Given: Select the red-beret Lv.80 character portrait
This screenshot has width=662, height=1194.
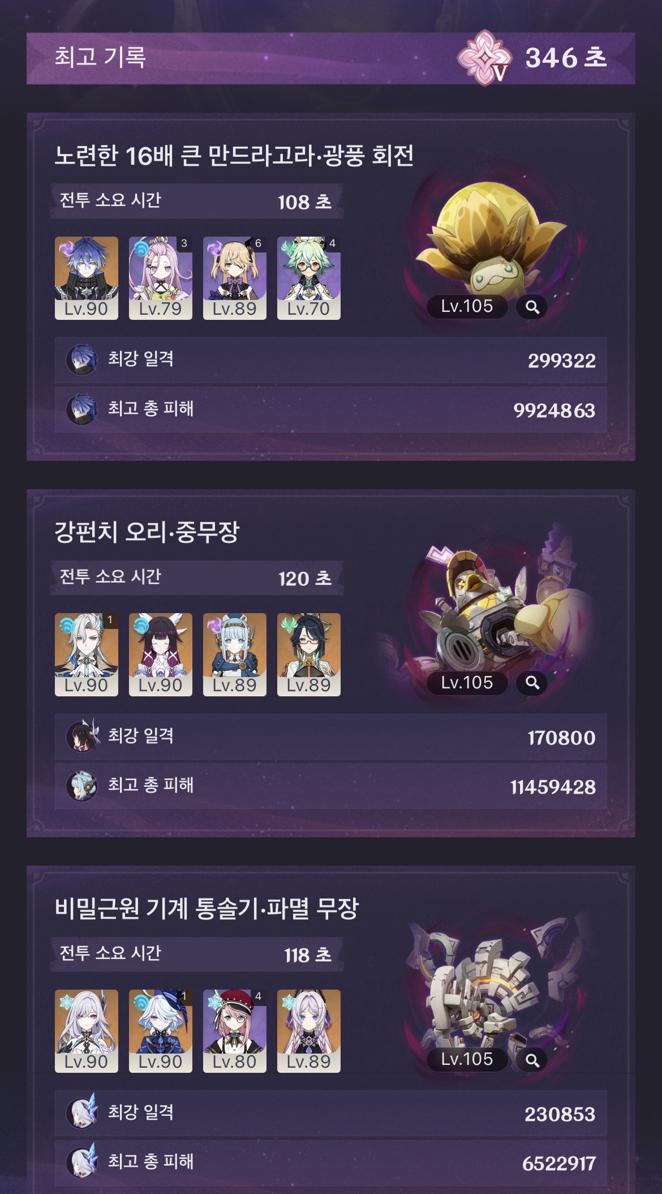Looking at the screenshot, I should click(235, 1031).
